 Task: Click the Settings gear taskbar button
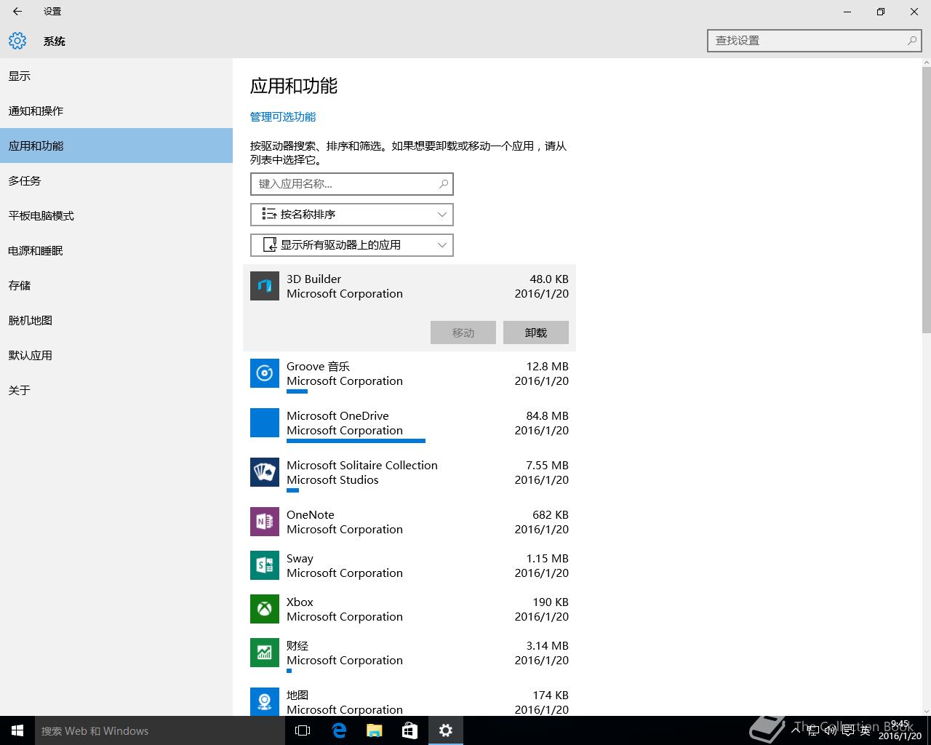click(x=446, y=730)
